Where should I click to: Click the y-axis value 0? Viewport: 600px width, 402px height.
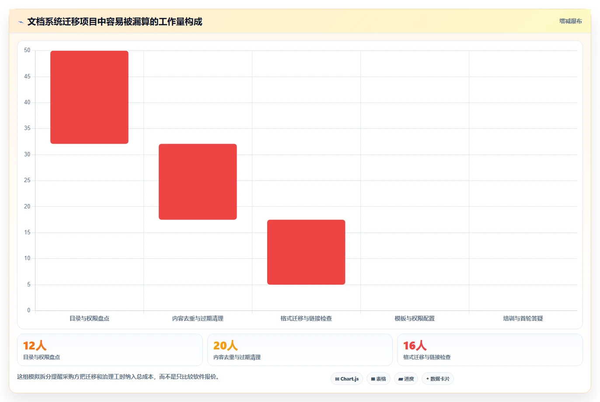[x=29, y=310]
